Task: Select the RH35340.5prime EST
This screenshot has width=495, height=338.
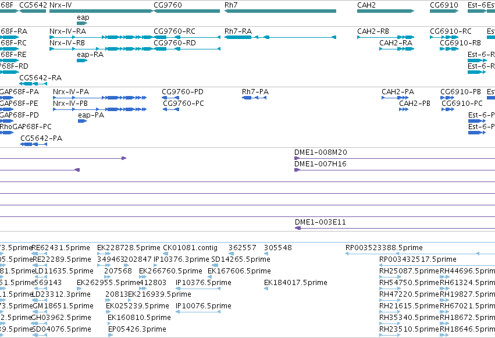Action: pyautogui.click(x=390, y=323)
